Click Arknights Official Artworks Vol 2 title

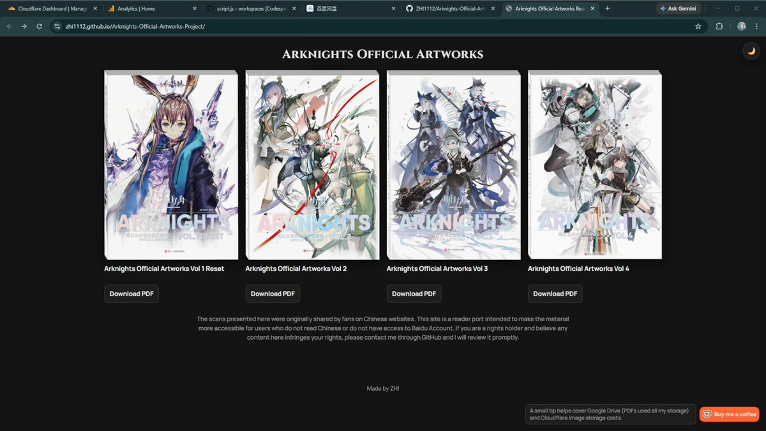coord(296,269)
